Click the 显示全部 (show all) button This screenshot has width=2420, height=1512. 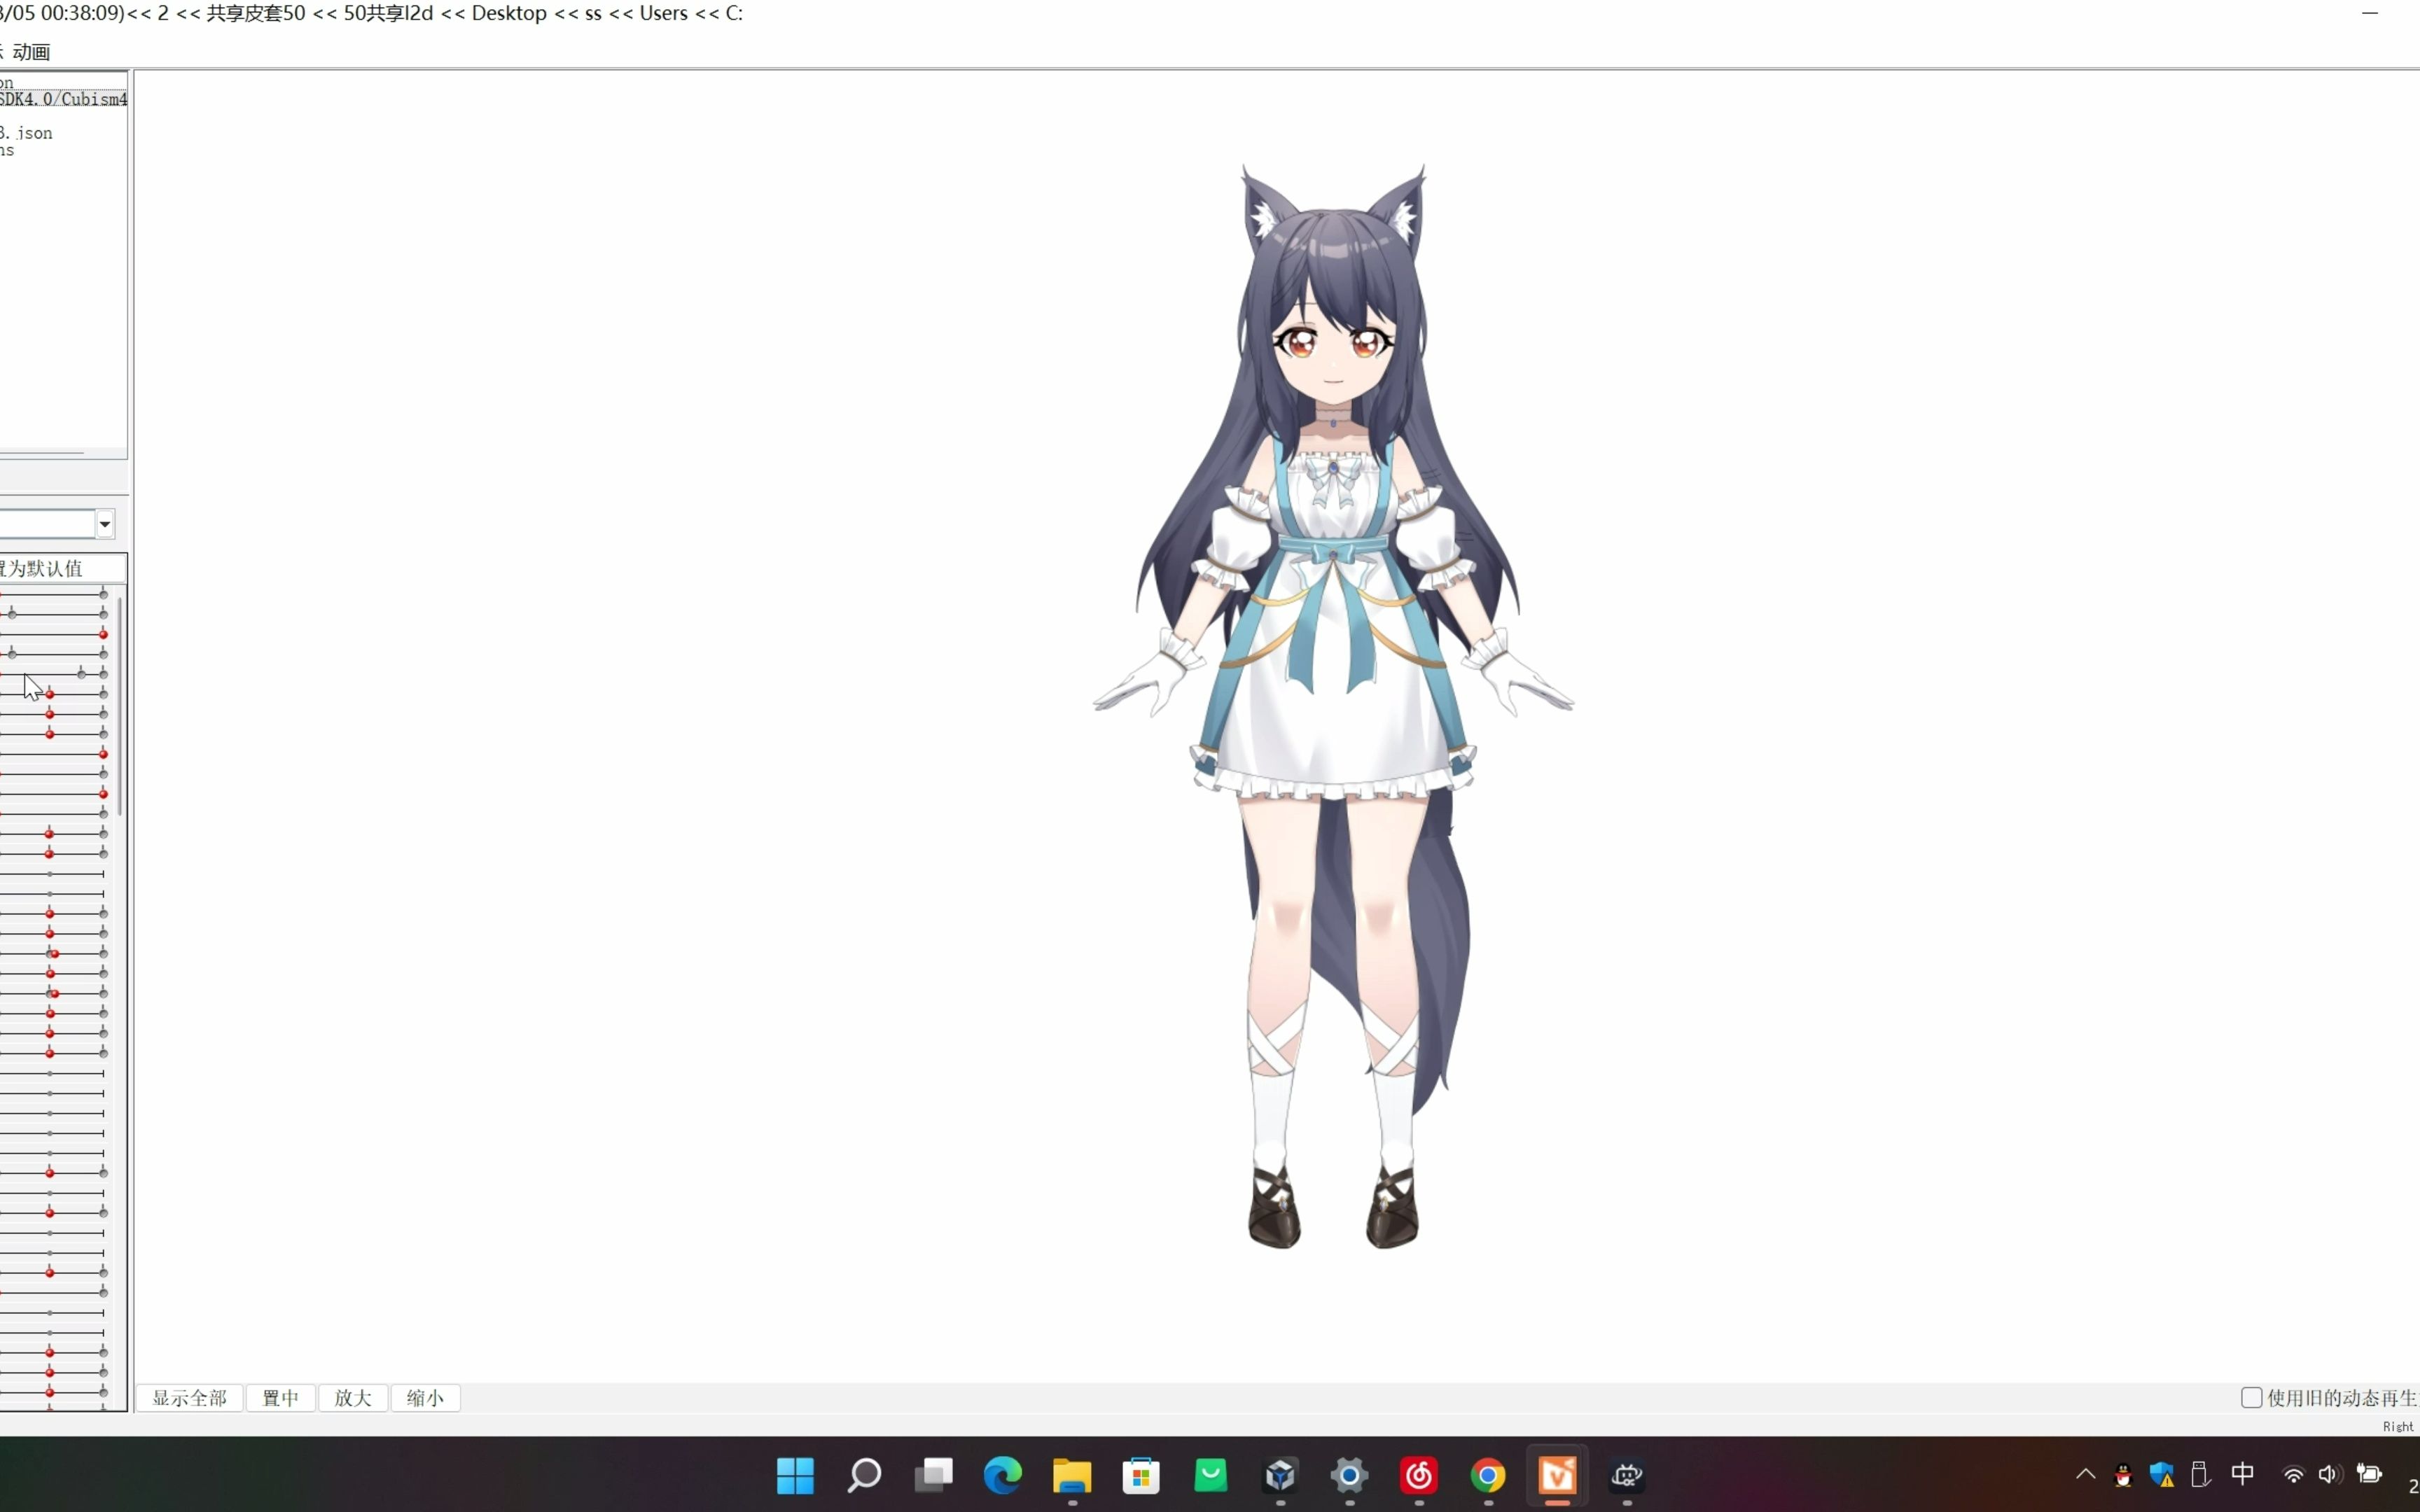point(189,1397)
